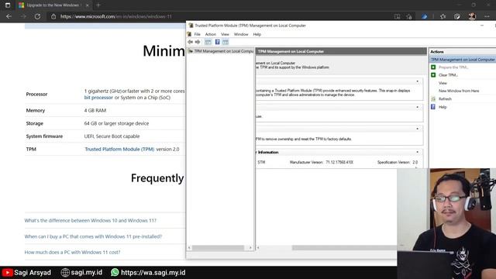Open Edge tab actions menu icon
The height and width of the screenshot is (279, 496).
point(8,5)
